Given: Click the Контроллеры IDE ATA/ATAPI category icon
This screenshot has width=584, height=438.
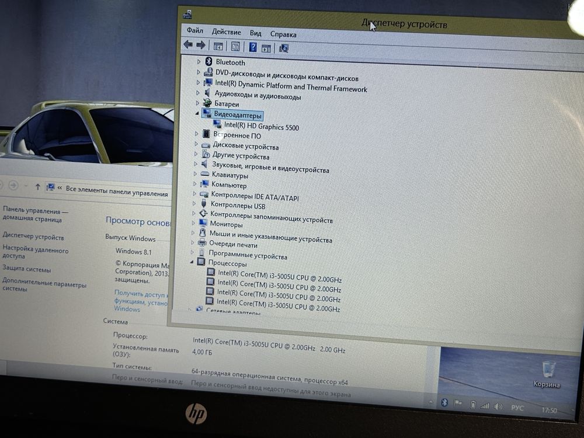Looking at the screenshot, I should [204, 194].
